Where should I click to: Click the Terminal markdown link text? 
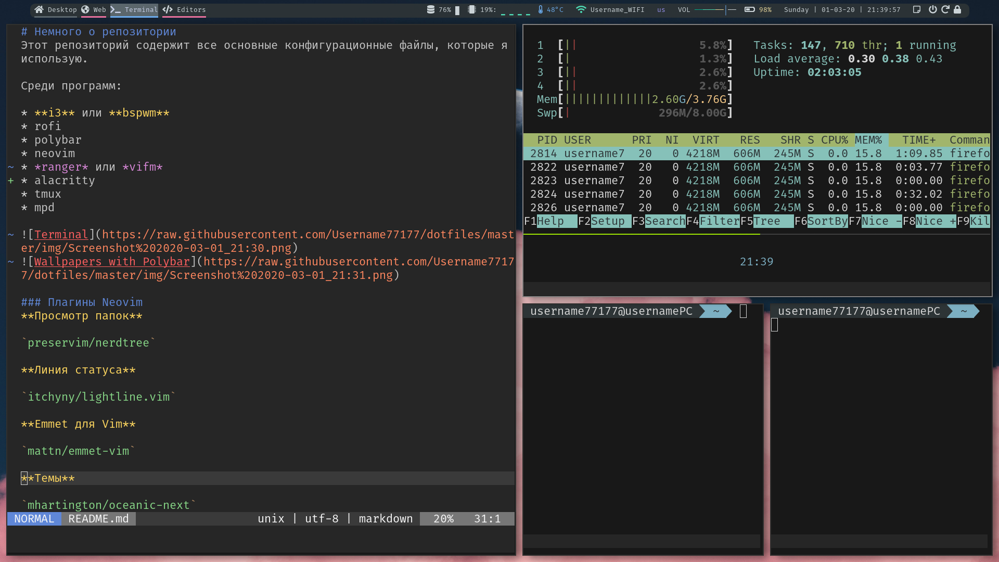[61, 235]
